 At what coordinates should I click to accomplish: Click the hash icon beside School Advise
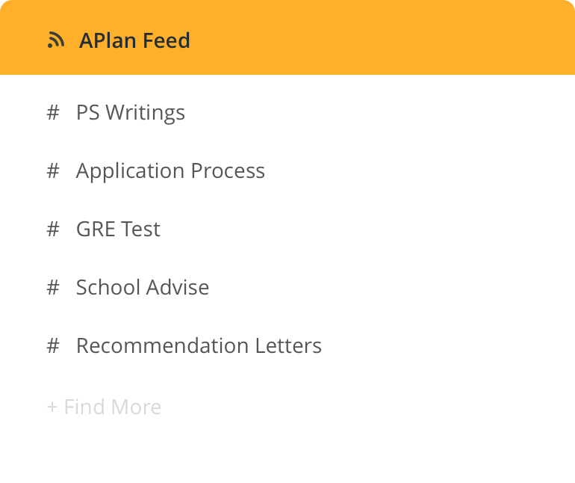click(x=53, y=288)
